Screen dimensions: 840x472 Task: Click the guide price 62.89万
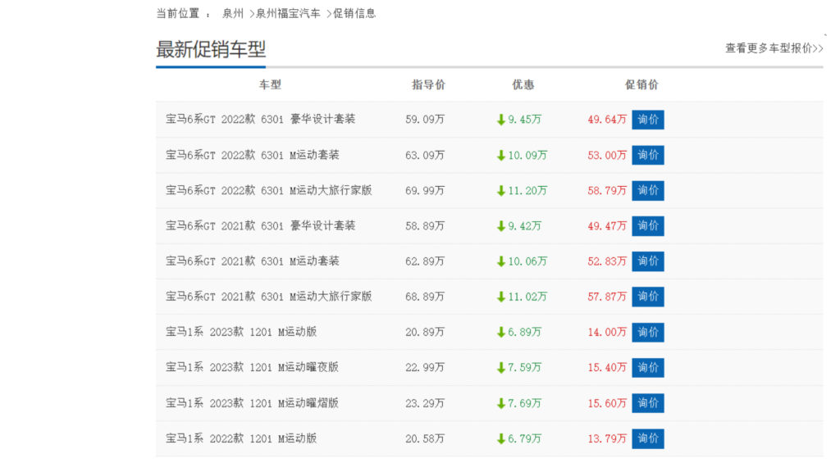coord(425,261)
